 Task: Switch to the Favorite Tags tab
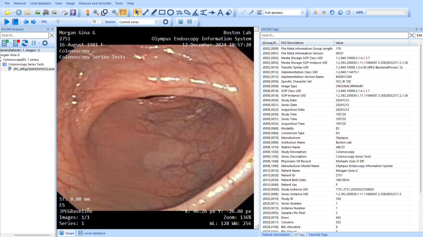point(318,235)
